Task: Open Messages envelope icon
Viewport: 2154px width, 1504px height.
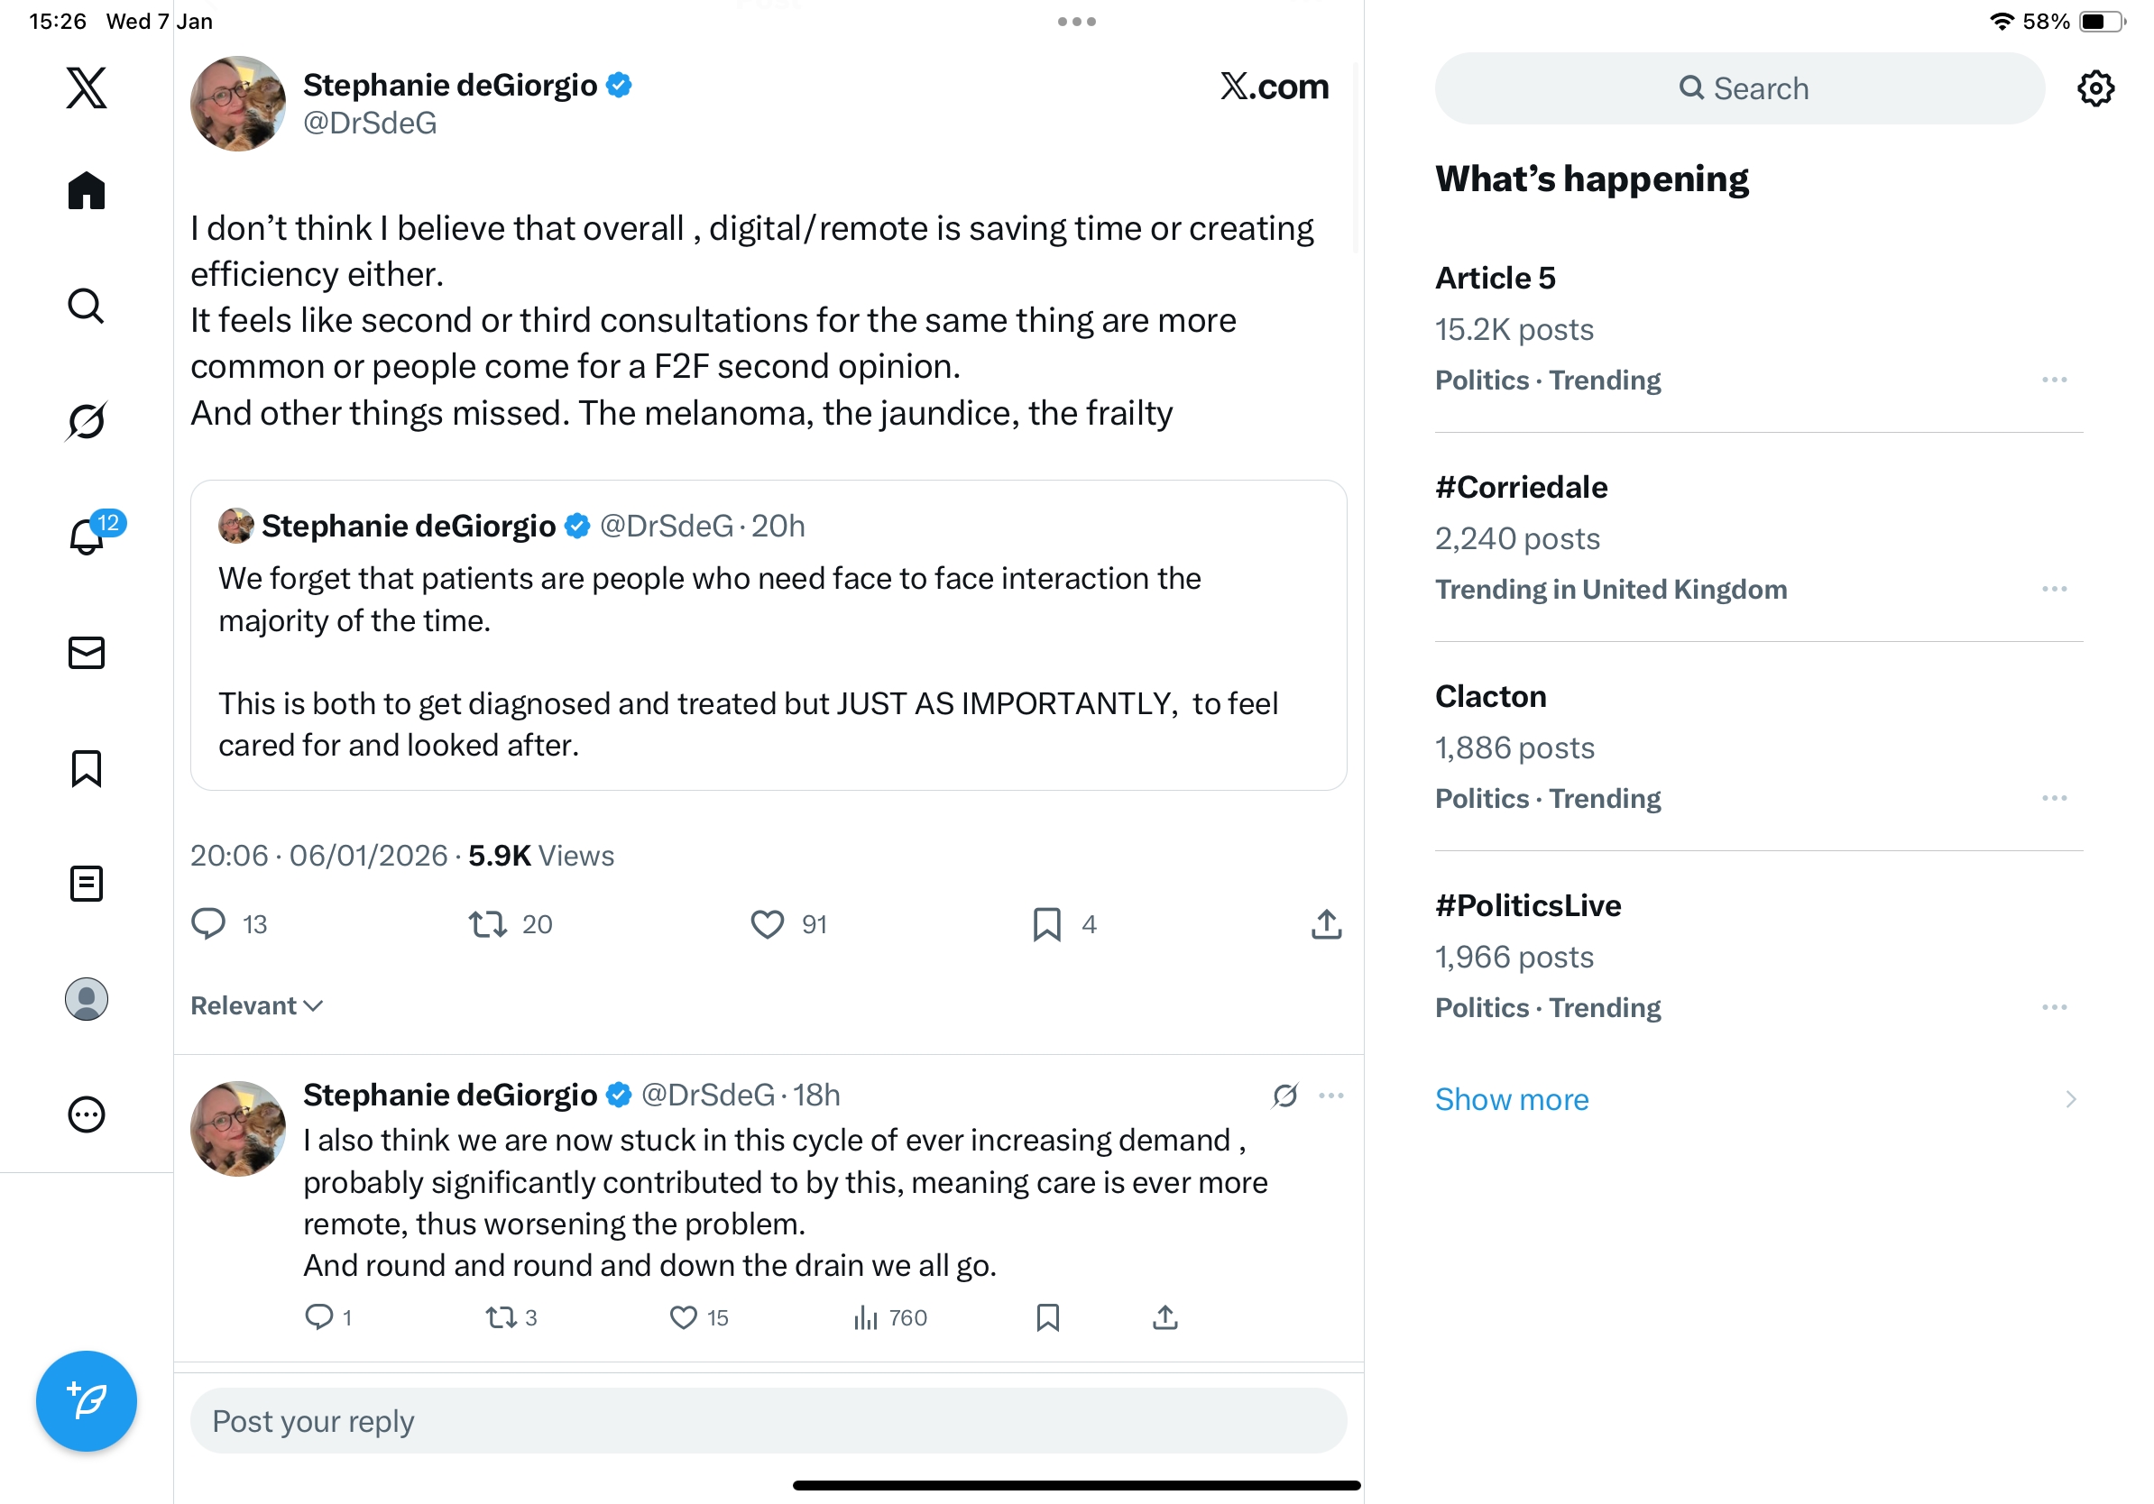Action: [87, 653]
